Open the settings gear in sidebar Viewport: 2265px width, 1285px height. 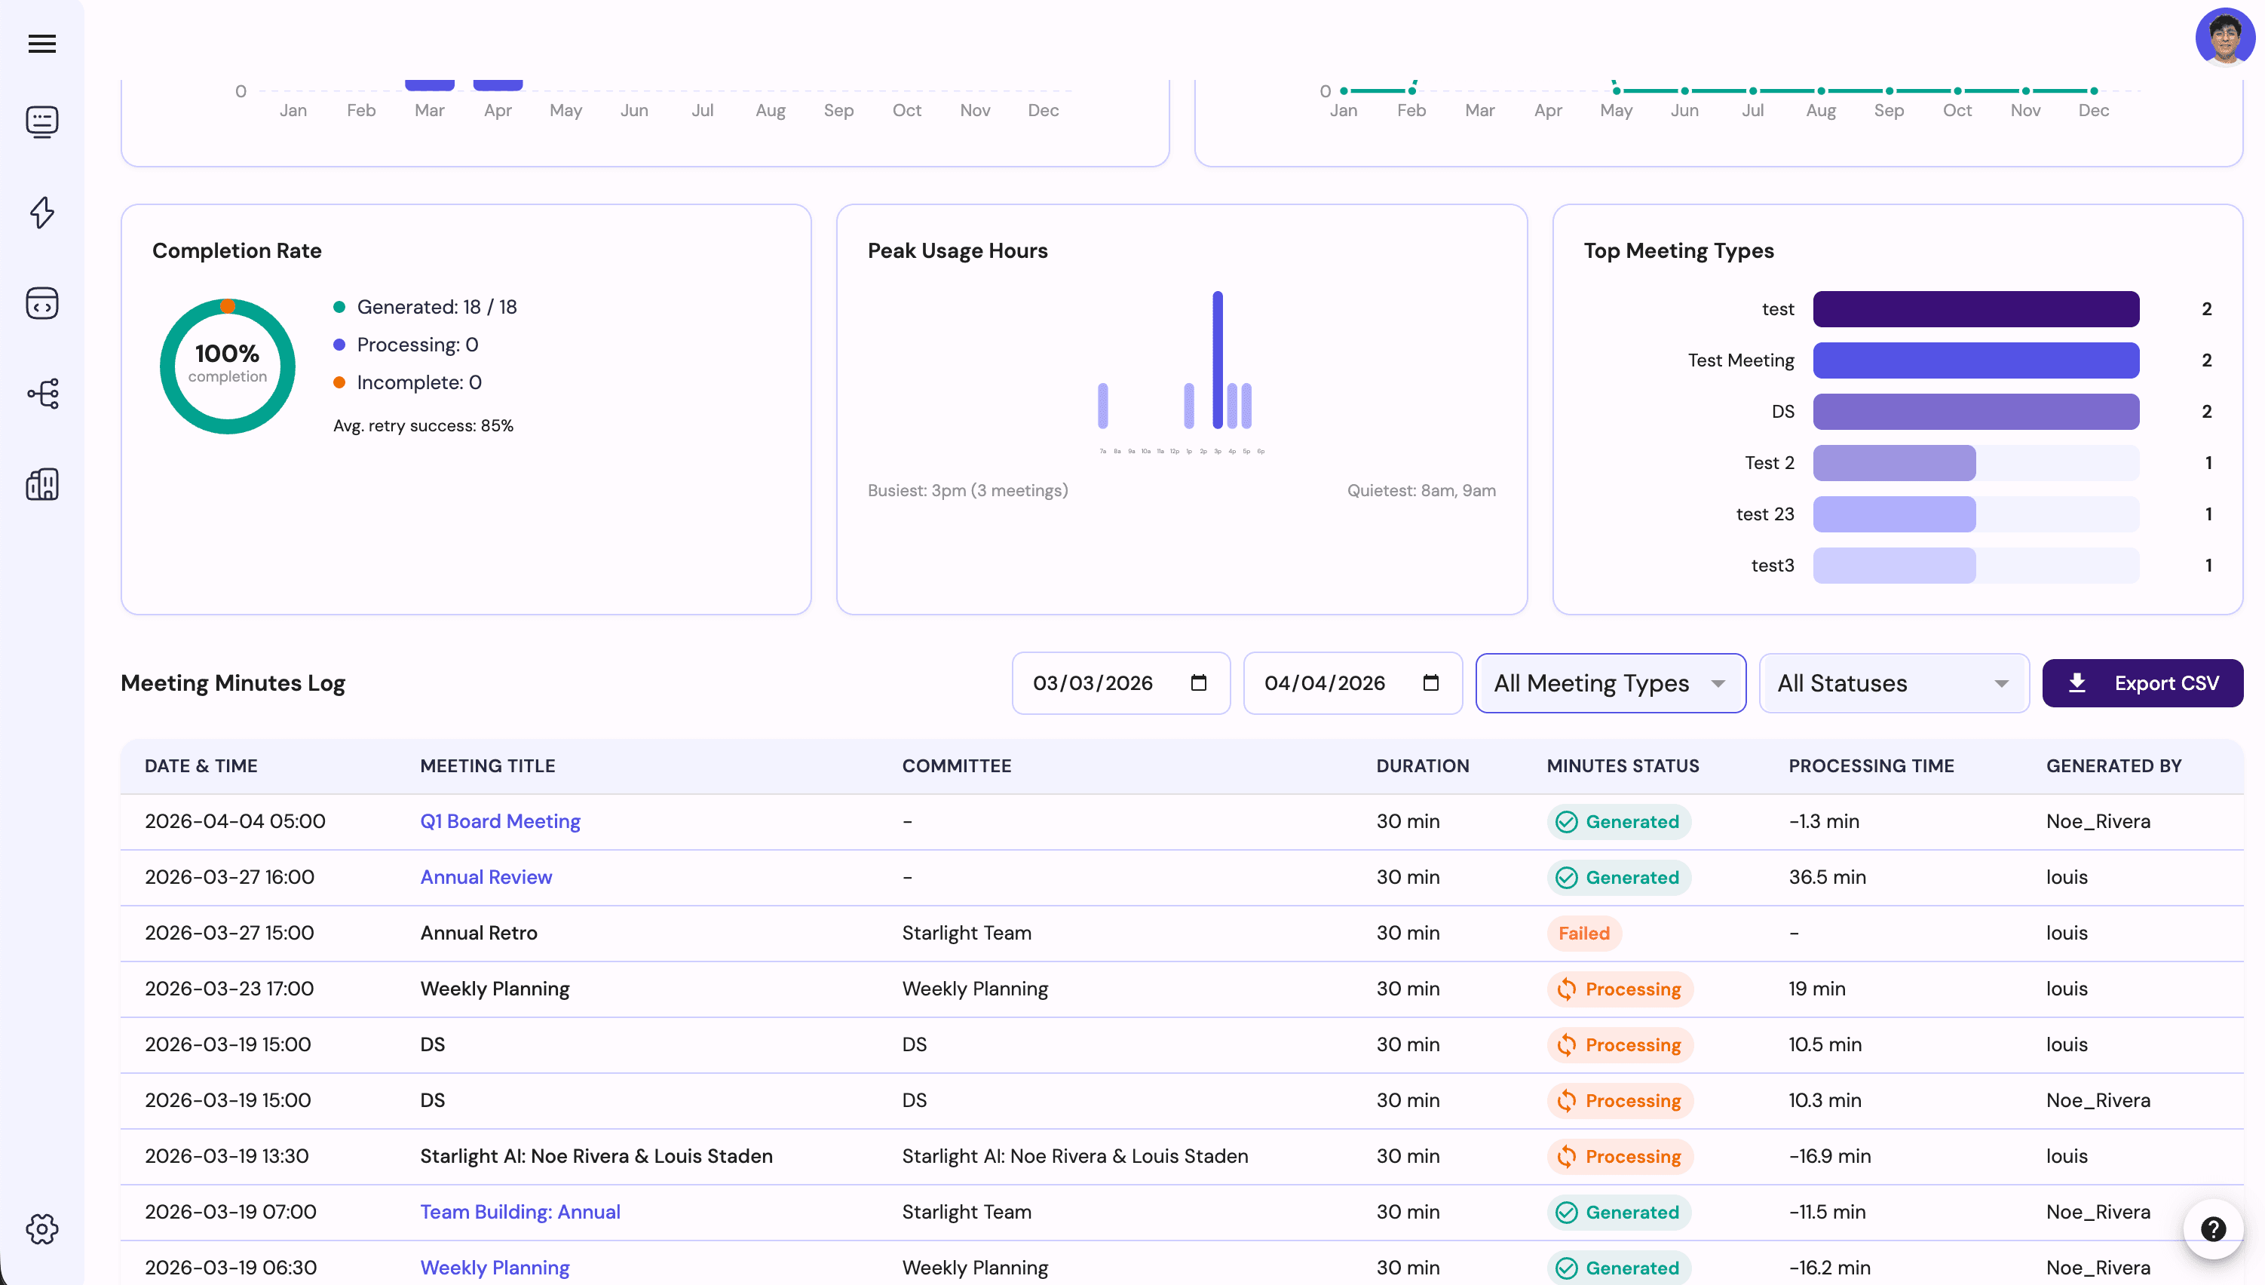tap(41, 1228)
